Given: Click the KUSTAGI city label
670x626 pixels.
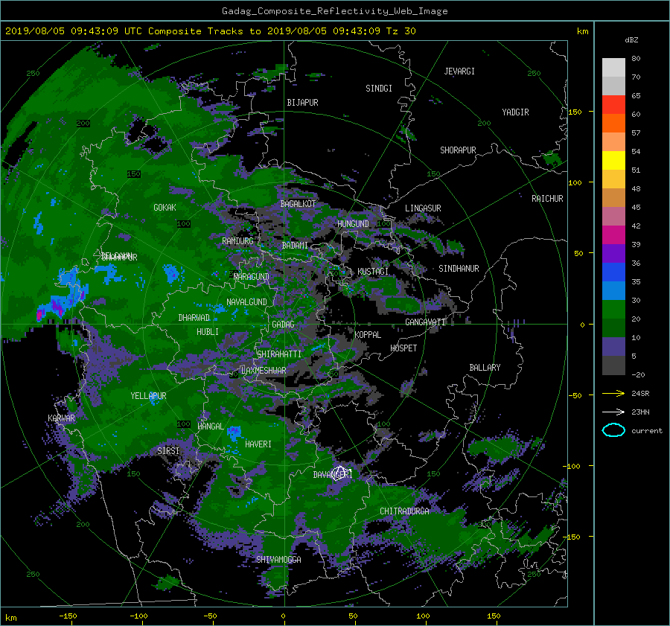Looking at the screenshot, I should [x=373, y=272].
